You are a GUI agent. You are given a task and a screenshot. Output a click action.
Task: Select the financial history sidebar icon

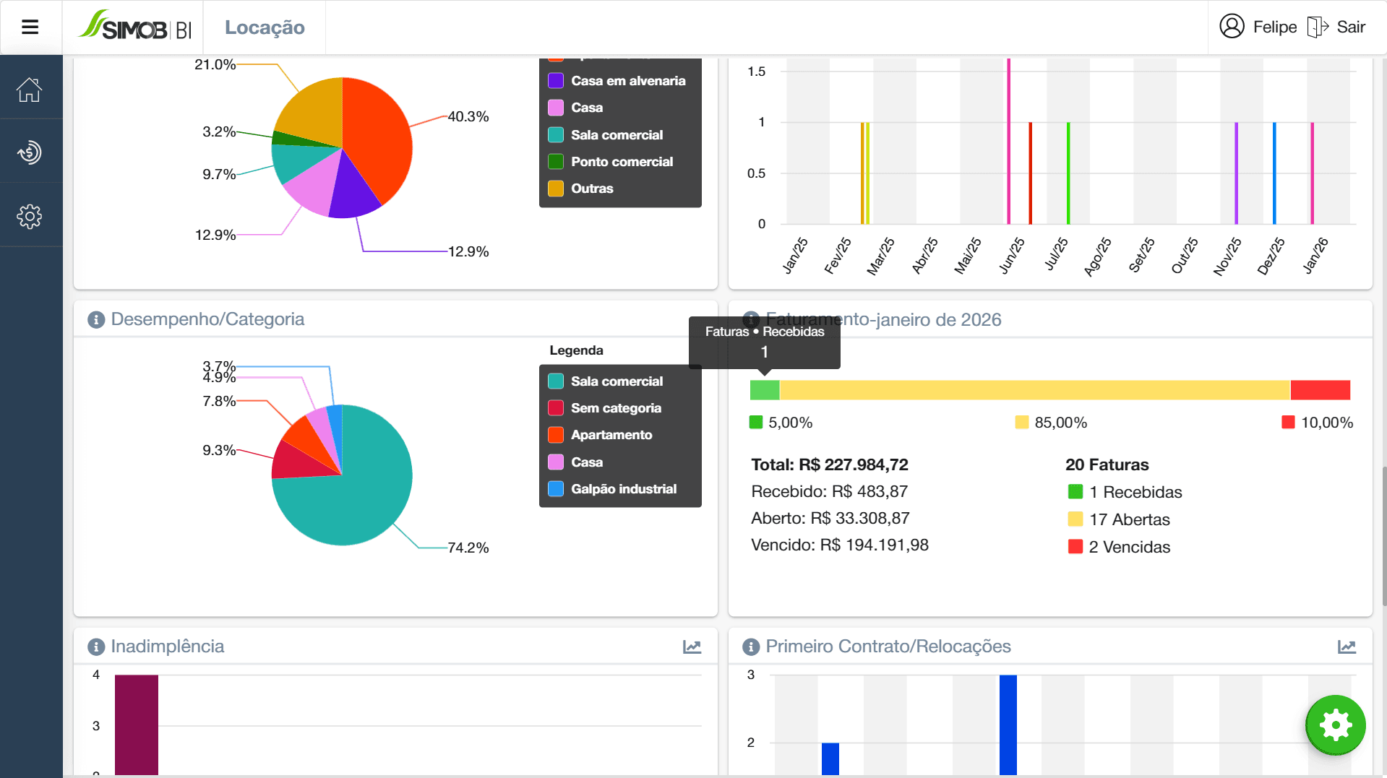pos(30,152)
